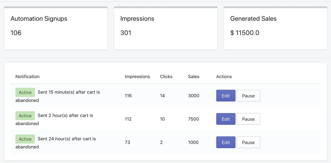Click the Clicks column header

point(166,77)
